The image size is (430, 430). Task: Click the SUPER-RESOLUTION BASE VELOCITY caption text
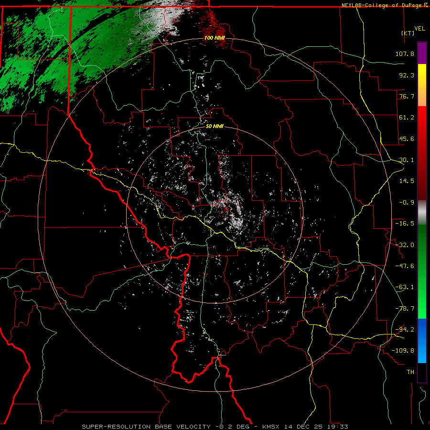146,427
